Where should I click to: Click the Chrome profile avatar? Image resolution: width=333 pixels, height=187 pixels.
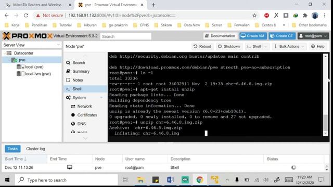pos(315,16)
